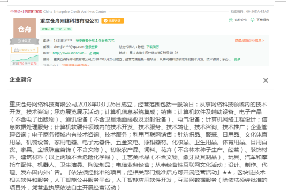Click the 获取认证证书 button under the logo
The height and width of the screenshot is (192, 288).
[25, 50]
